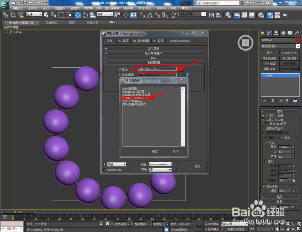Screen dimensions: 302x232
Task: Toggle the angle snap icon
Action: (150, 15)
